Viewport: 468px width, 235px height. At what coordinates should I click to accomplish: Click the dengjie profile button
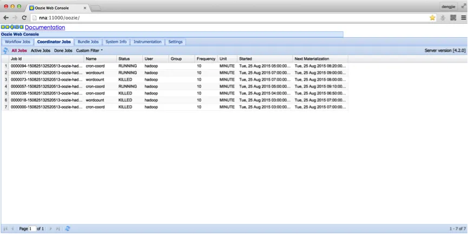(449, 6)
